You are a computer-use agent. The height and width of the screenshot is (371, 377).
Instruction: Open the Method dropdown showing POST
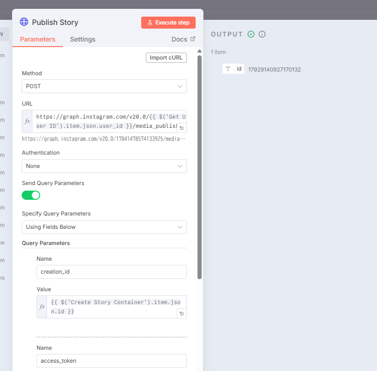point(104,86)
